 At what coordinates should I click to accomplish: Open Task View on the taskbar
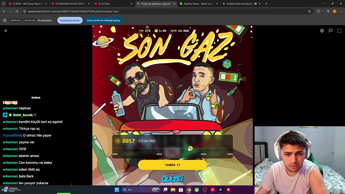click(x=165, y=190)
